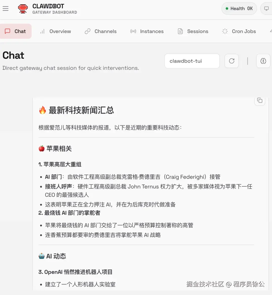Click the chat bubble icon in Chat tab
This screenshot has height=295, width=272.
tap(7, 31)
